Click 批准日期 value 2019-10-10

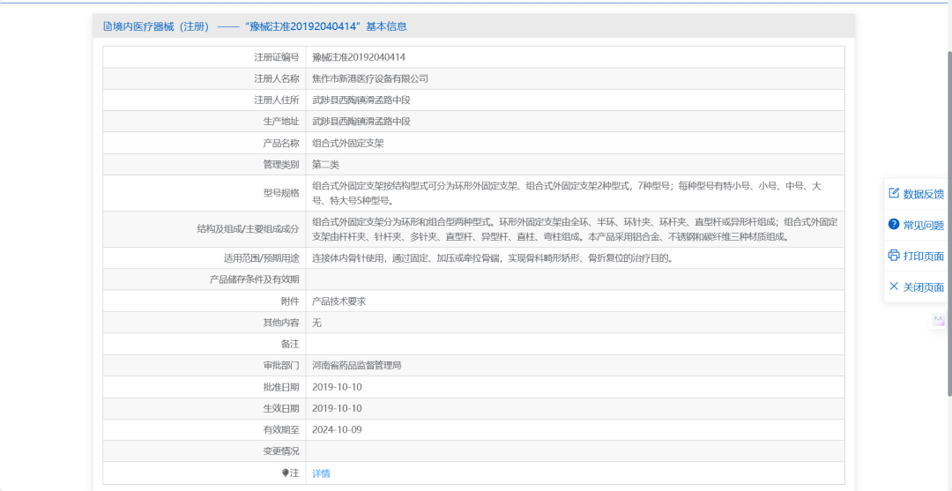(x=337, y=387)
